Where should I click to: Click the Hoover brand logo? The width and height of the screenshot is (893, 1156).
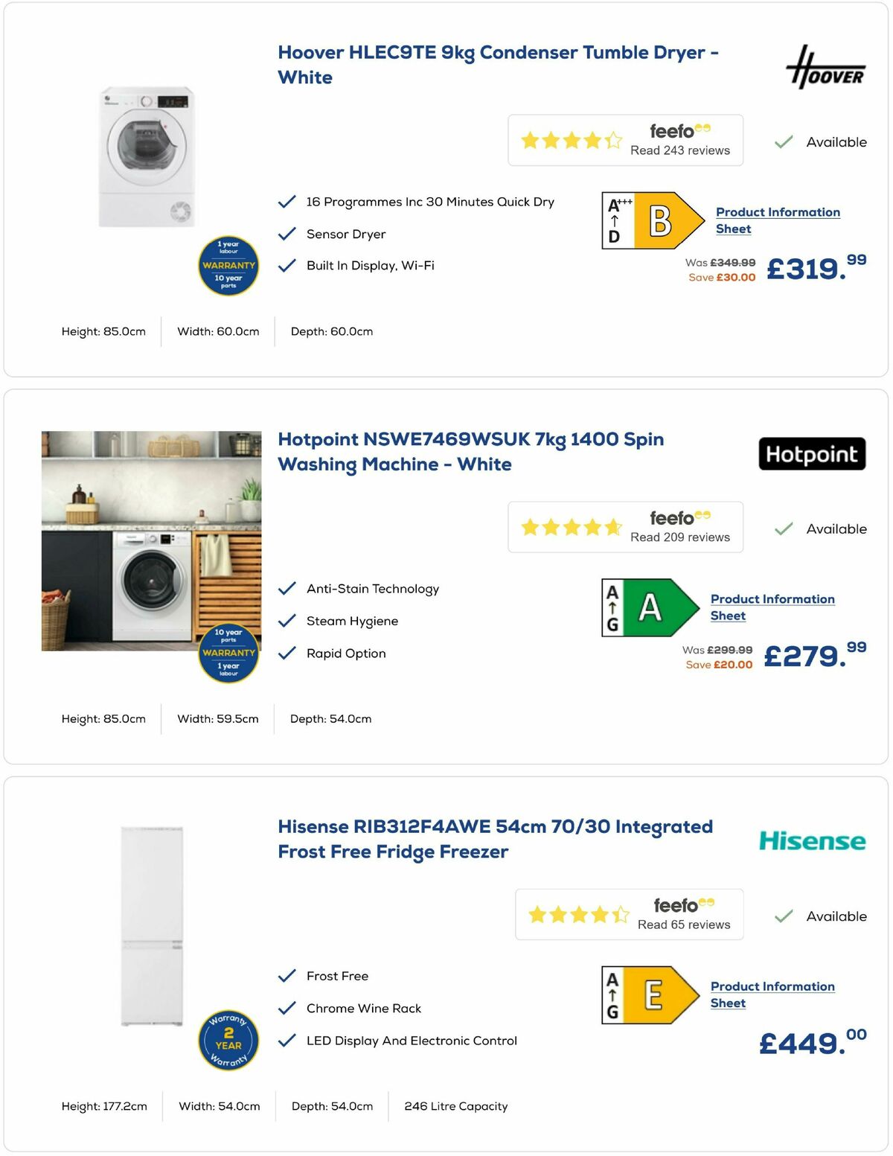point(826,68)
